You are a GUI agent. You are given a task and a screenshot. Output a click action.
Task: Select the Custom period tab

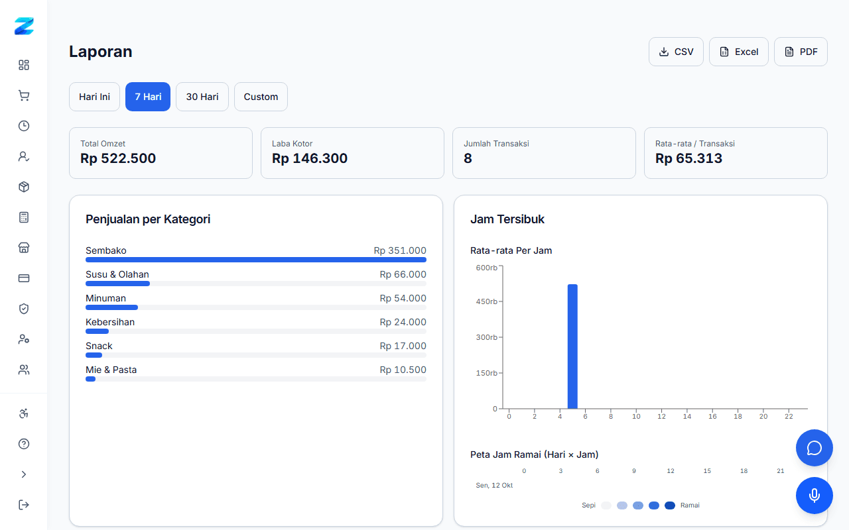coord(261,97)
